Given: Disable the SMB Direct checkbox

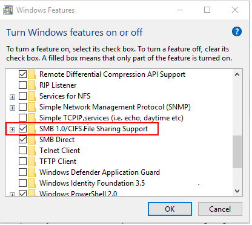Looking at the screenshot, I should tap(22, 140).
